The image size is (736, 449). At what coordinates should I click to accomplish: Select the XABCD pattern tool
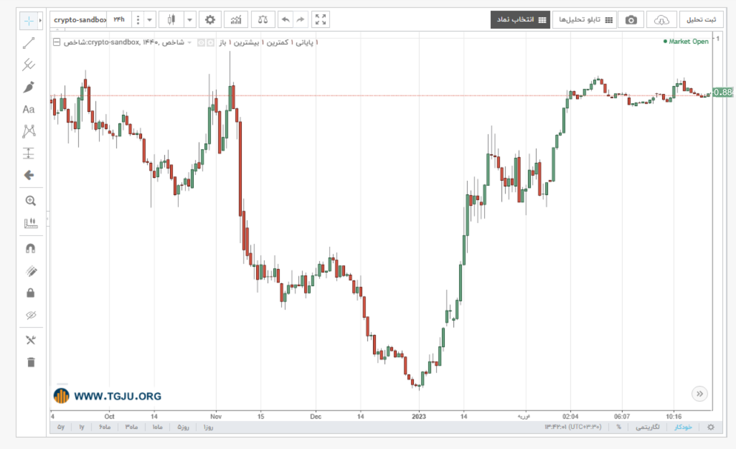coord(29,131)
